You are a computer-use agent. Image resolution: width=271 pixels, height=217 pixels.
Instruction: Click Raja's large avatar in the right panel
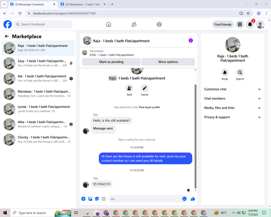point(233,44)
